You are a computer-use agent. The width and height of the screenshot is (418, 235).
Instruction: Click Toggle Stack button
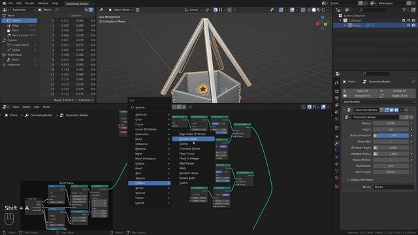pos(397,96)
